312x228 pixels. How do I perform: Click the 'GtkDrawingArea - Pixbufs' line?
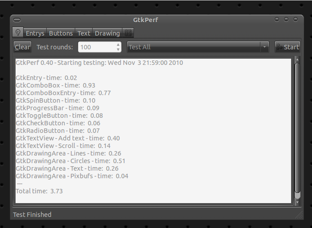tap(72, 176)
